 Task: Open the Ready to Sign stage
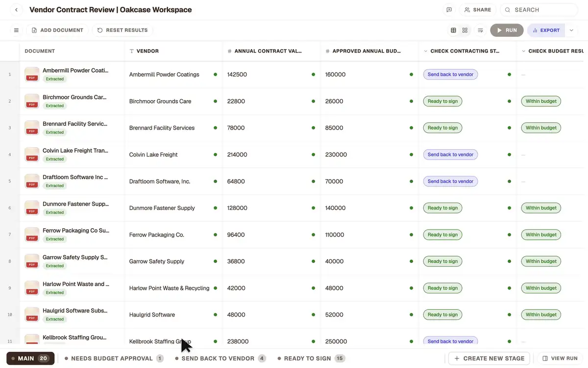(311, 359)
